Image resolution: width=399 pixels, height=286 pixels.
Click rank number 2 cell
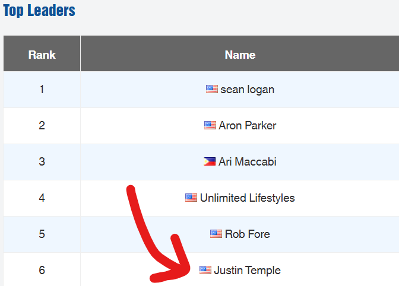click(42, 126)
